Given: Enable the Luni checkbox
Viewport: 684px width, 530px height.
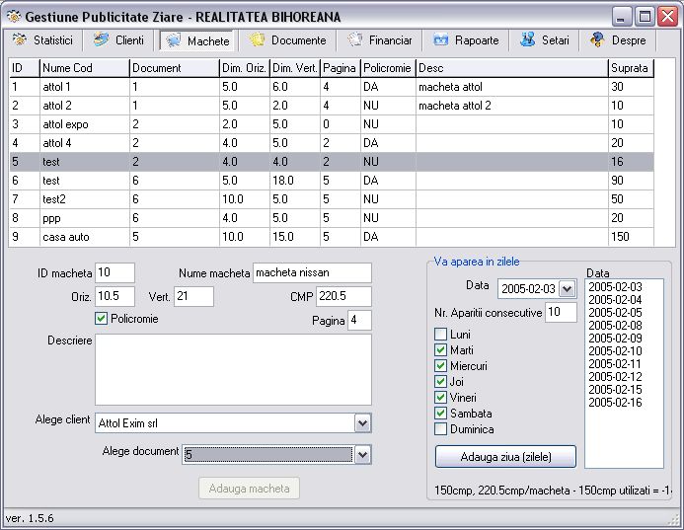Looking at the screenshot, I should (441, 335).
